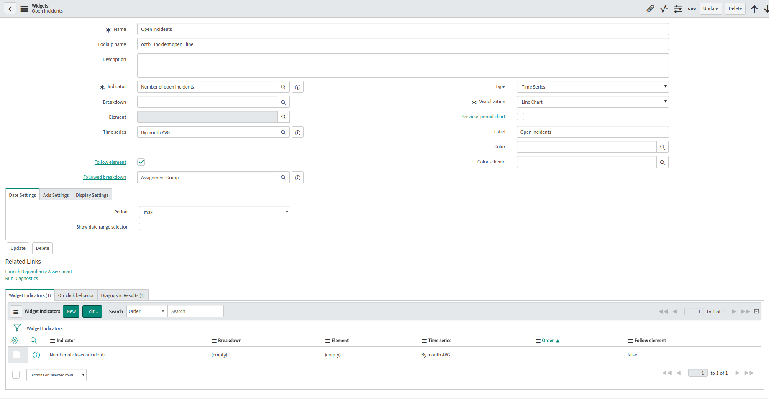Open the On-click behavior tab
This screenshot has width=769, height=399.
coord(76,295)
